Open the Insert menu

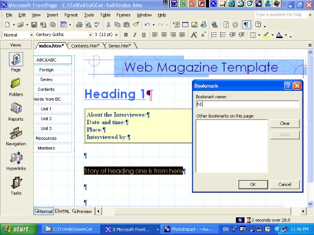click(x=52, y=15)
